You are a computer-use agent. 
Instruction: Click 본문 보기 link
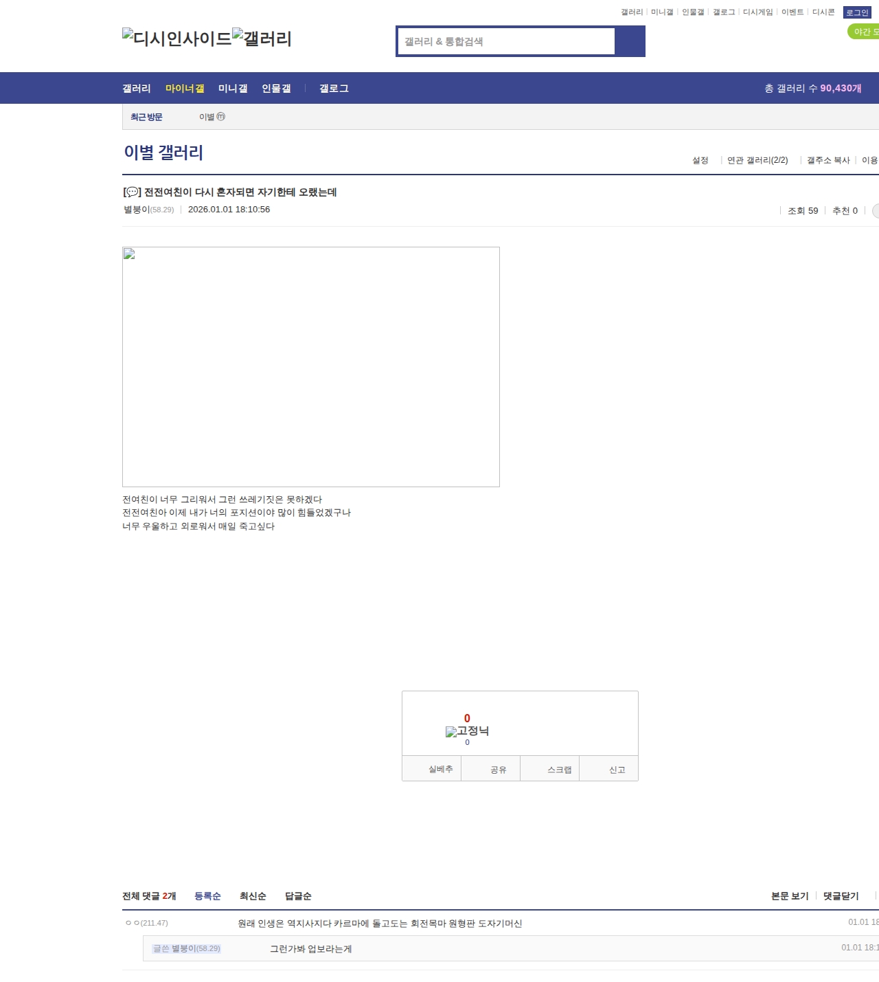790,896
